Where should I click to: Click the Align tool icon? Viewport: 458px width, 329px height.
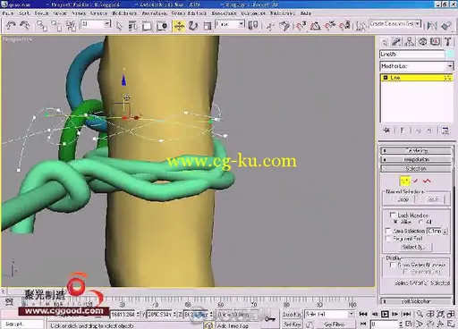[x=446, y=26]
